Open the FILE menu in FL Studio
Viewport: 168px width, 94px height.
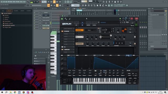tap(2, 2)
